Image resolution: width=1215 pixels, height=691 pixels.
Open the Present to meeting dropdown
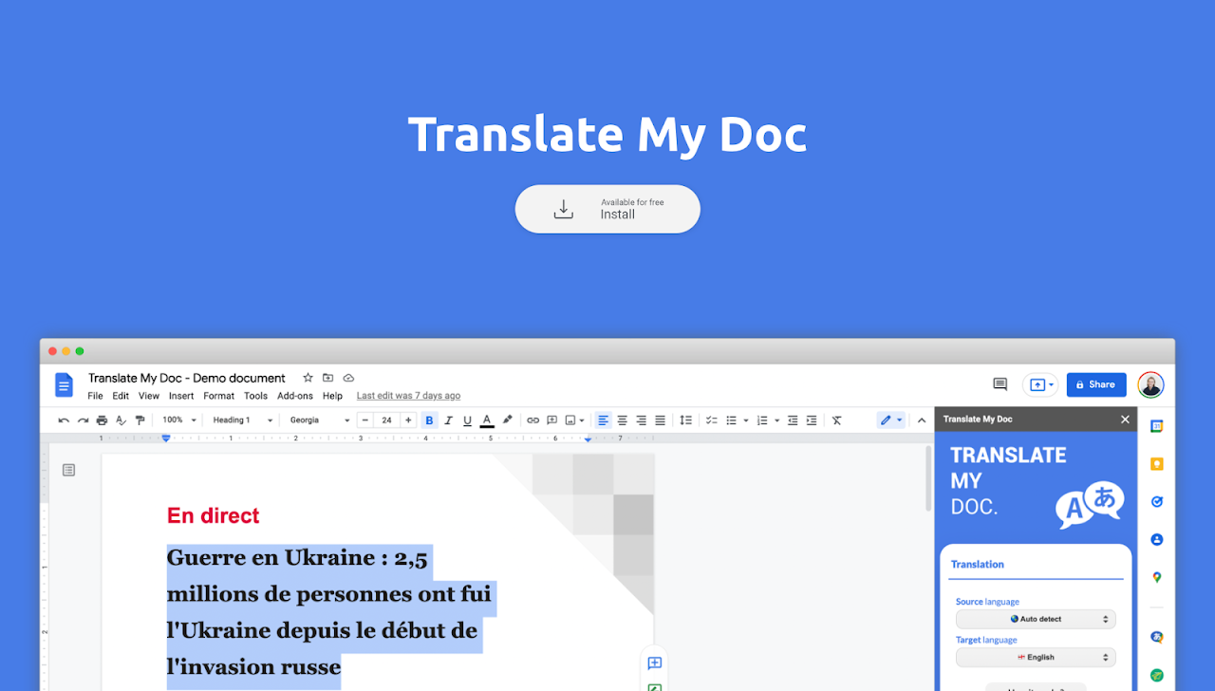pos(1040,384)
